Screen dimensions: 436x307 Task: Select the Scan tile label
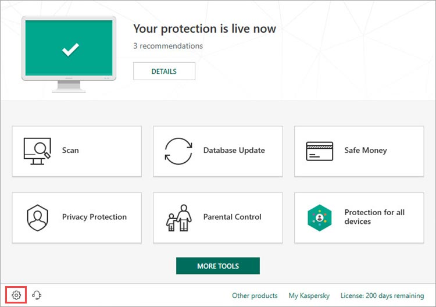click(x=70, y=150)
